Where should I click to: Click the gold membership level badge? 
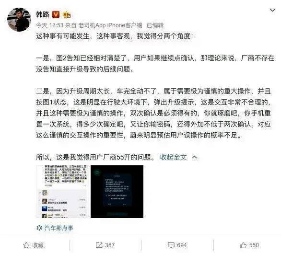pyautogui.click(x=67, y=14)
